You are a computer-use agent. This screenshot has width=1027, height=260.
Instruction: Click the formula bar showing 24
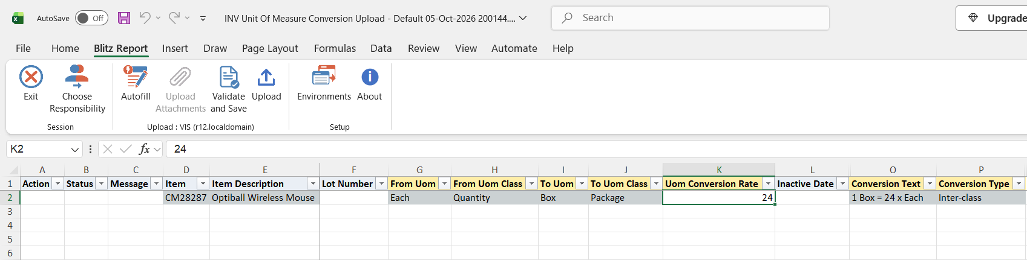click(596, 149)
